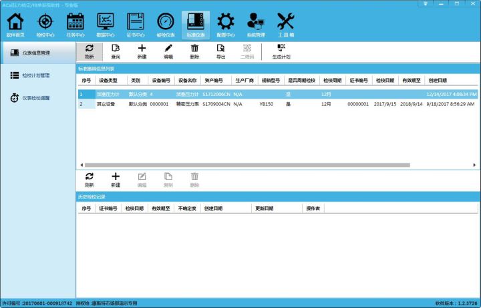Open the 数据中心 chart icon
The image size is (481, 308).
[x=105, y=24]
